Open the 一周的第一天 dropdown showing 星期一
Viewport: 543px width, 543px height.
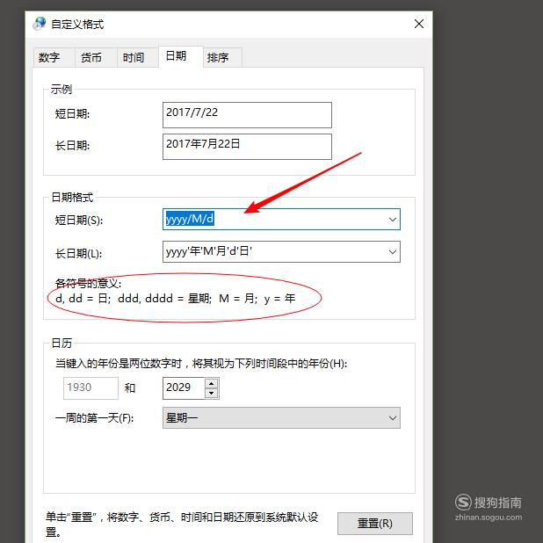pyautogui.click(x=281, y=418)
